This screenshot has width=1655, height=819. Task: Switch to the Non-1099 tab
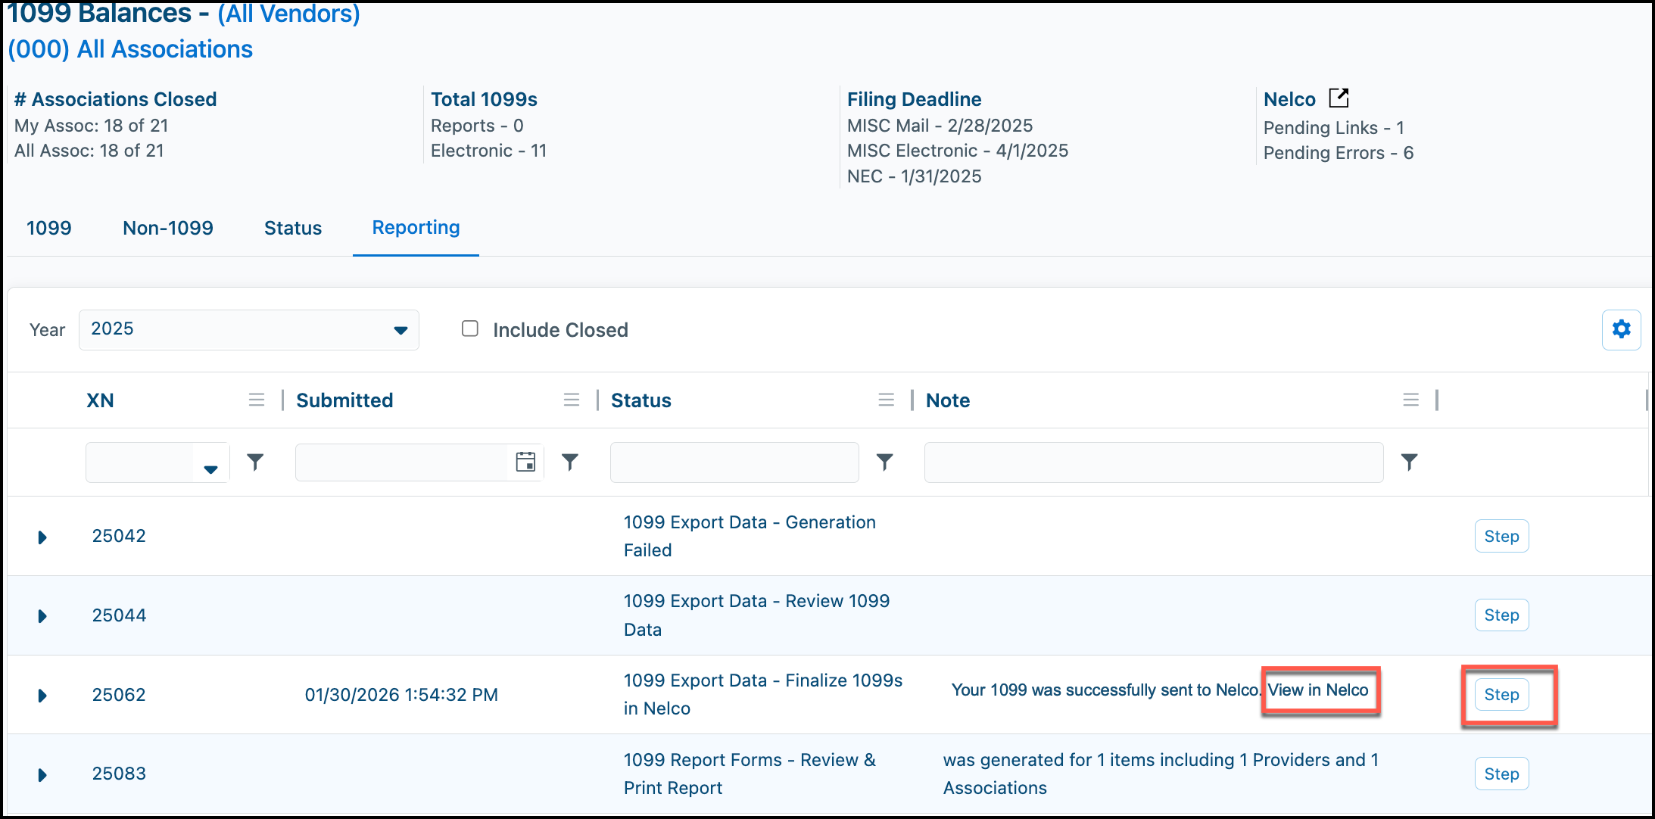point(168,228)
